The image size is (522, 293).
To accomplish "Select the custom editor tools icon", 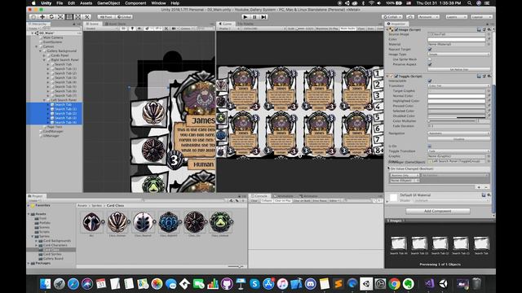I will click(x=87, y=16).
